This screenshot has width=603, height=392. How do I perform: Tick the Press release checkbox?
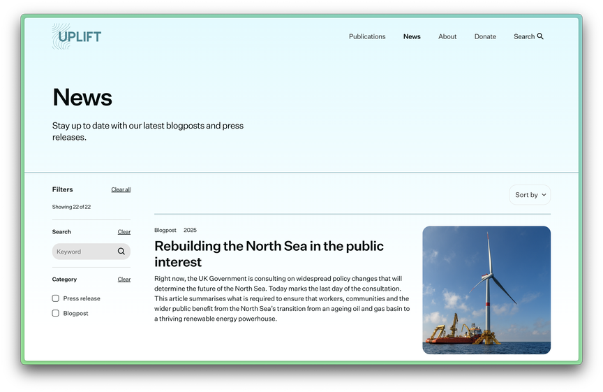coord(56,298)
